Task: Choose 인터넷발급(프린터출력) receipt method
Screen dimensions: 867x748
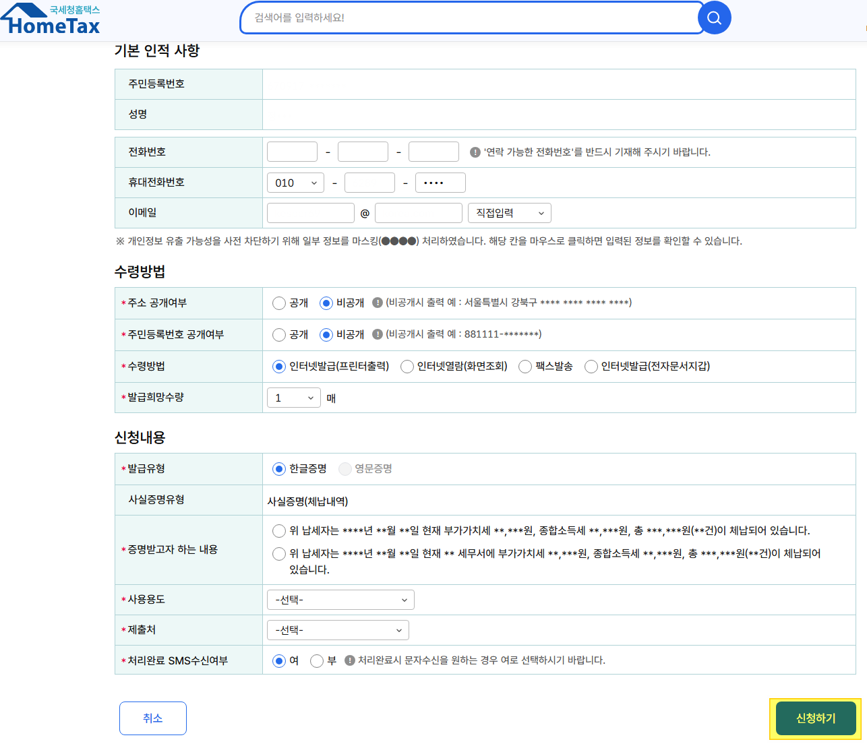Action: tap(278, 367)
